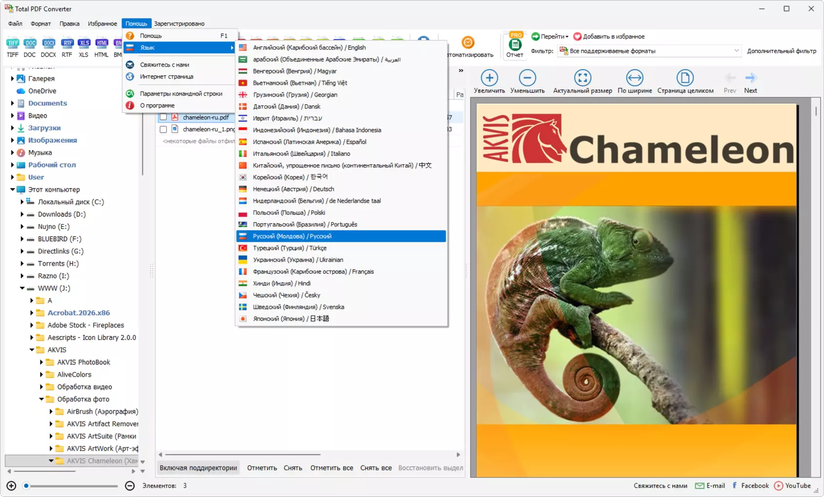The image size is (824, 497).
Task: Collapse the Этот компьютер node
Action: pyautogui.click(x=13, y=190)
